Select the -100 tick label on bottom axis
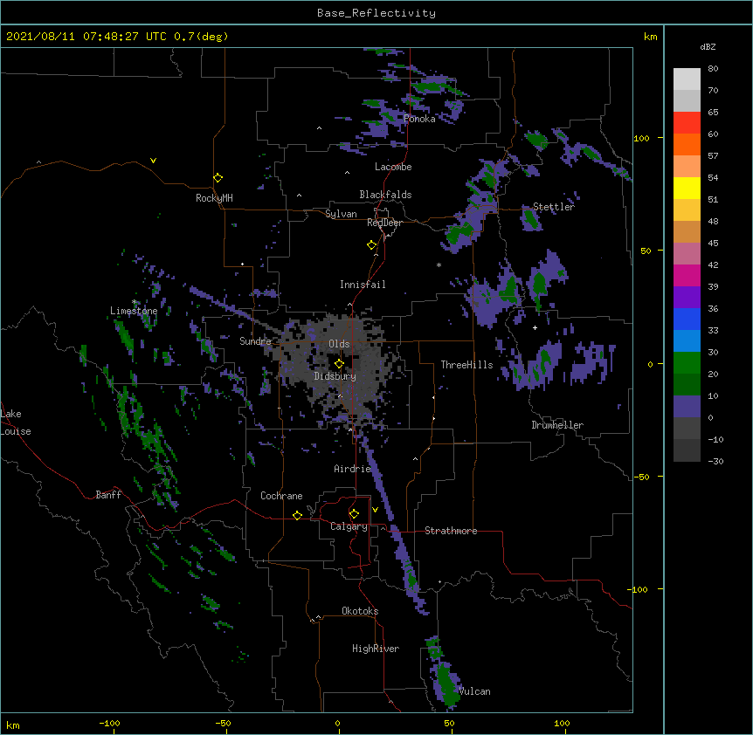 109,723
